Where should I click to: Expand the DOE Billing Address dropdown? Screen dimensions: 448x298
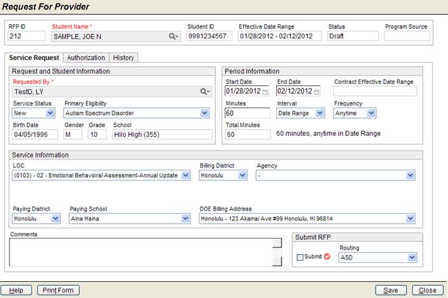click(x=307, y=219)
